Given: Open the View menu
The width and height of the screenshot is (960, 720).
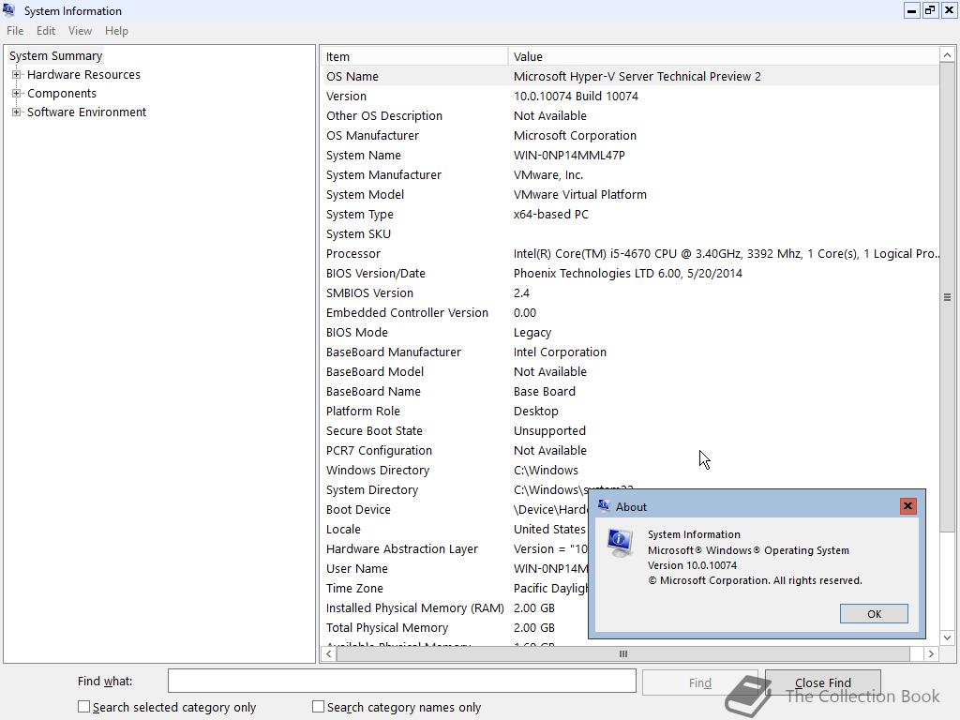Looking at the screenshot, I should [80, 31].
